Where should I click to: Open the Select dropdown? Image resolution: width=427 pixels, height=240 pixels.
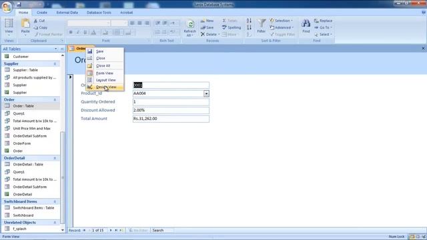323,35
